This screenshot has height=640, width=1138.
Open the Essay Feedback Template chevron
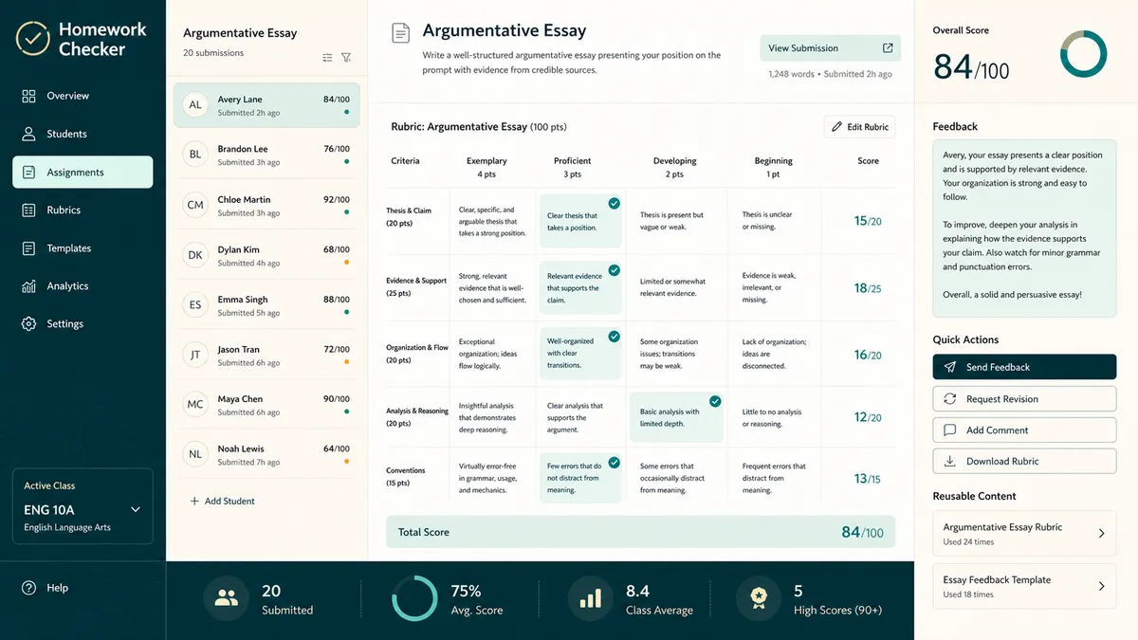(x=1101, y=587)
